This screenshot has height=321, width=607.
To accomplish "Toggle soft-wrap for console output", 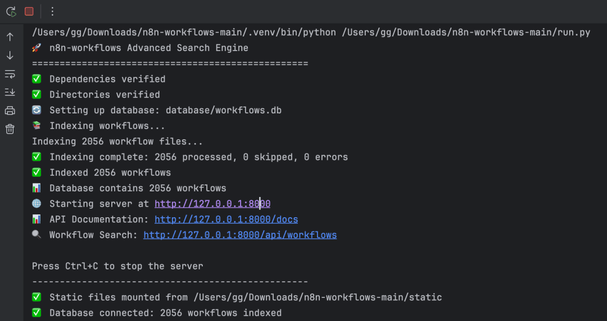I will (10, 74).
